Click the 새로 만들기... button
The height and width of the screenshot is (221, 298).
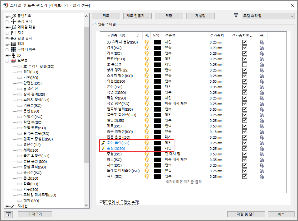(x=137, y=16)
